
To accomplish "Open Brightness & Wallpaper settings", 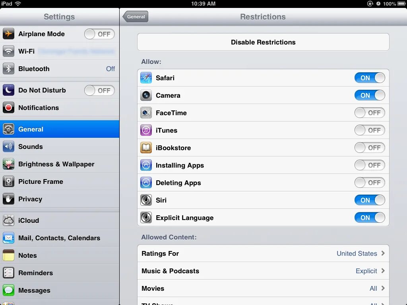I will point(60,164).
